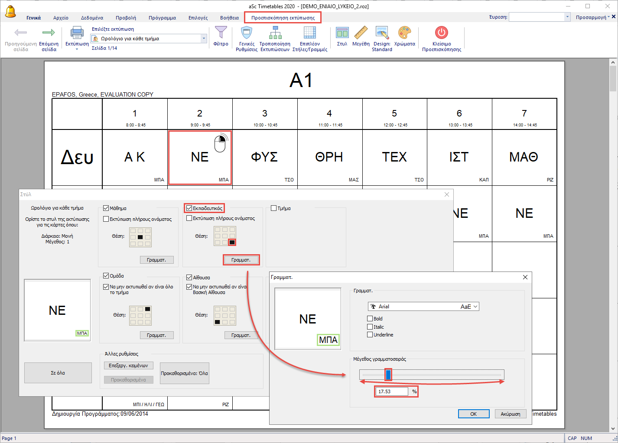The image size is (618, 443).
Task: Switch to the Προεπισκόπηση εκτύπωσης tab
Action: tap(283, 18)
